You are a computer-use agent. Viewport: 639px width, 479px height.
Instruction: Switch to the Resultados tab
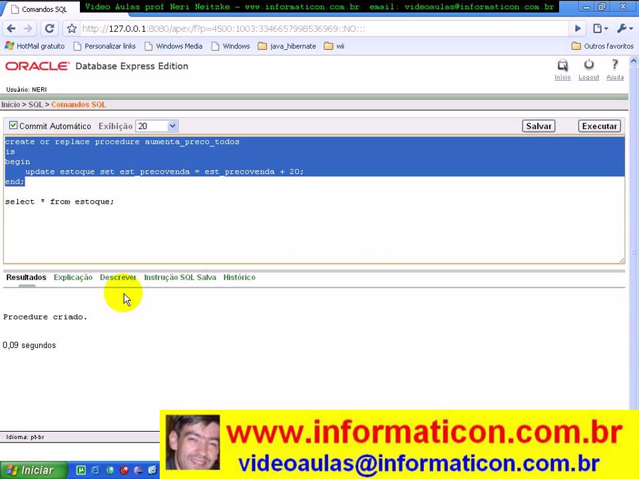click(x=26, y=277)
